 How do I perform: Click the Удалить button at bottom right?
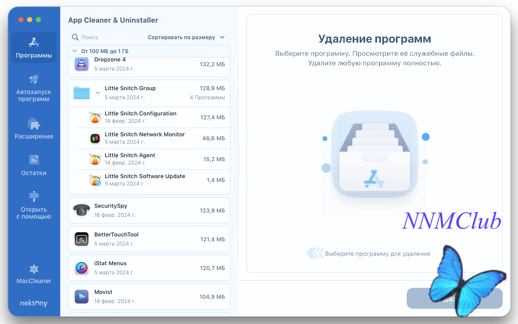pyautogui.click(x=455, y=298)
